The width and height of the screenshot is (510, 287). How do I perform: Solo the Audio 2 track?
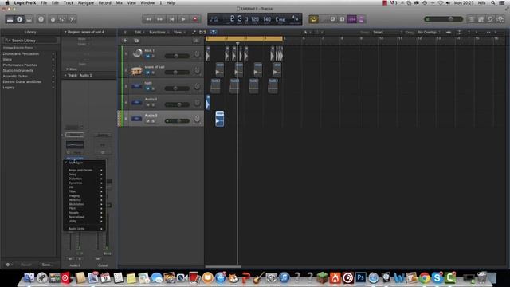[x=153, y=121]
